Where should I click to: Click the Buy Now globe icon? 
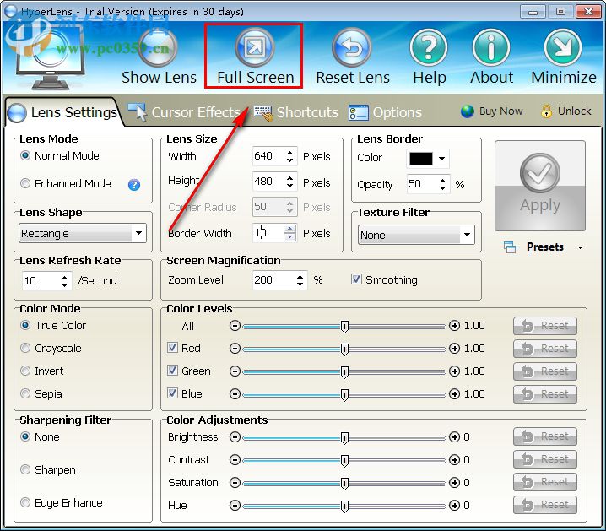click(468, 111)
